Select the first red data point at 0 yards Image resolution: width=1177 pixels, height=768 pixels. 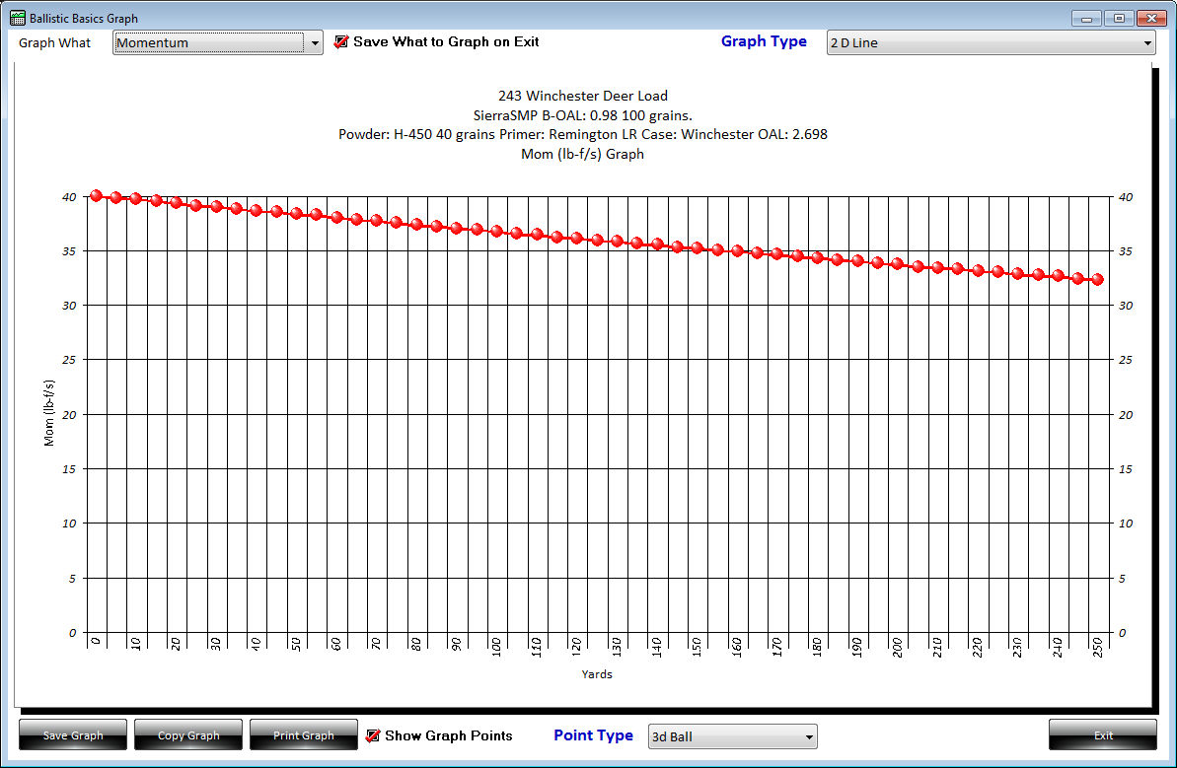coord(96,196)
